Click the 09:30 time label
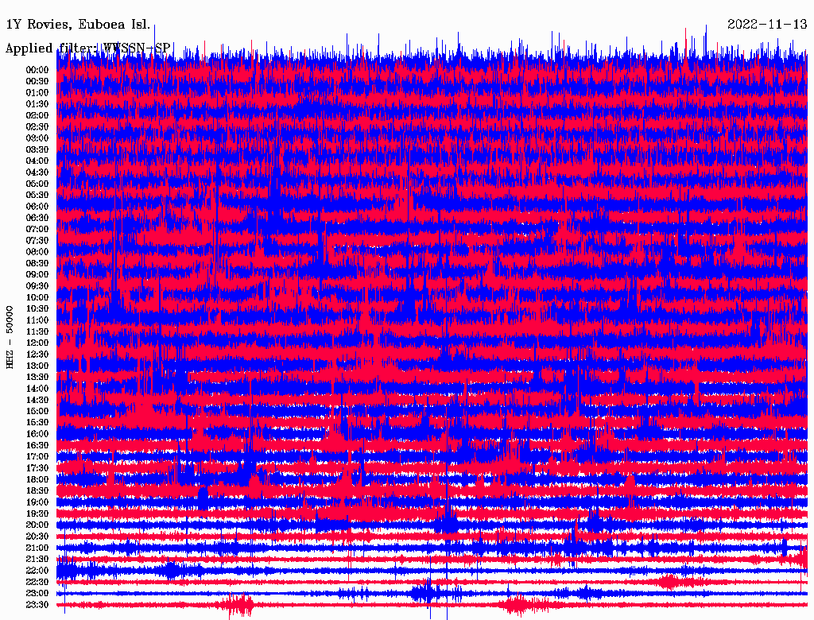The height and width of the screenshot is (620, 814). (x=37, y=285)
